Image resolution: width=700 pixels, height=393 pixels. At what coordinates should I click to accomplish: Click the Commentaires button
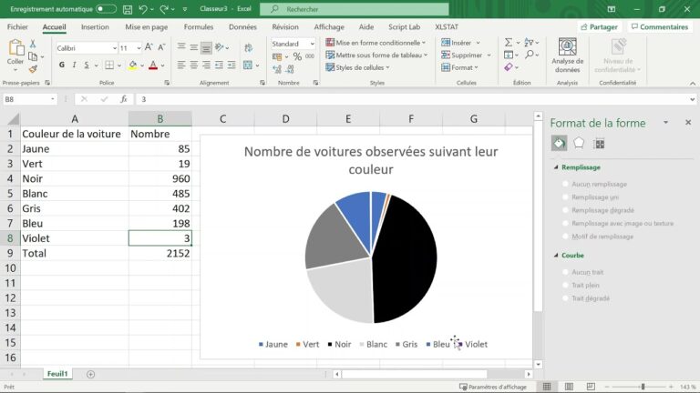point(659,26)
